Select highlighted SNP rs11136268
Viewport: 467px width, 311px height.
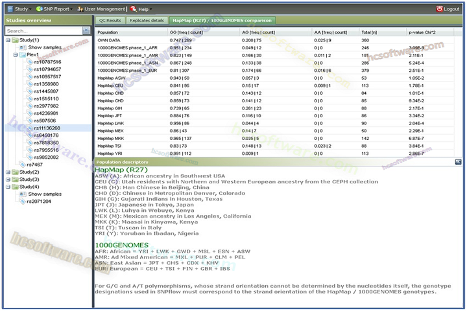[x=47, y=128]
